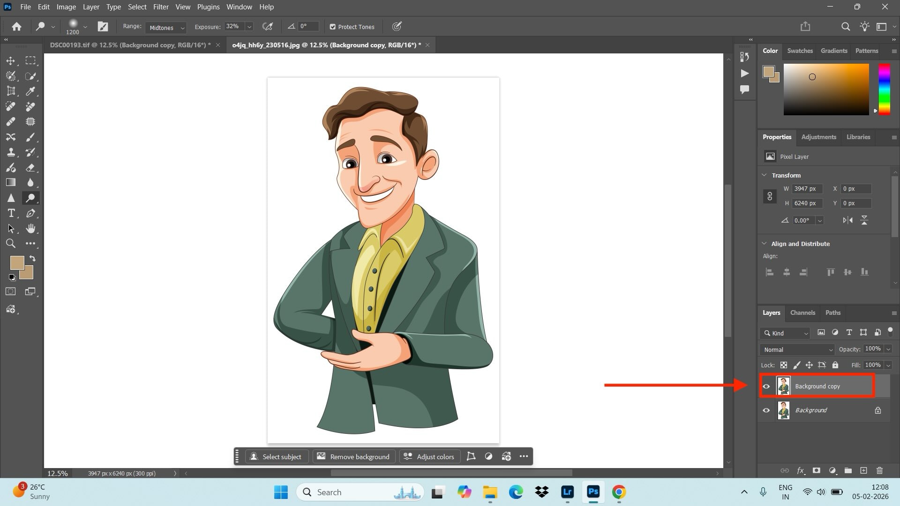The width and height of the screenshot is (900, 506).
Task: Collapse the Transform section in Properties
Action: click(x=765, y=175)
